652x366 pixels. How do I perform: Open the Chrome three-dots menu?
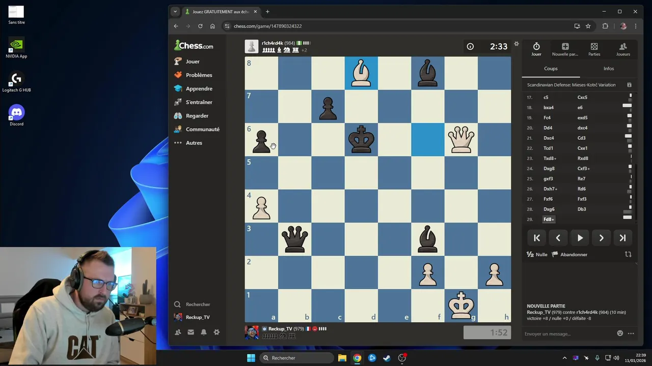636,26
